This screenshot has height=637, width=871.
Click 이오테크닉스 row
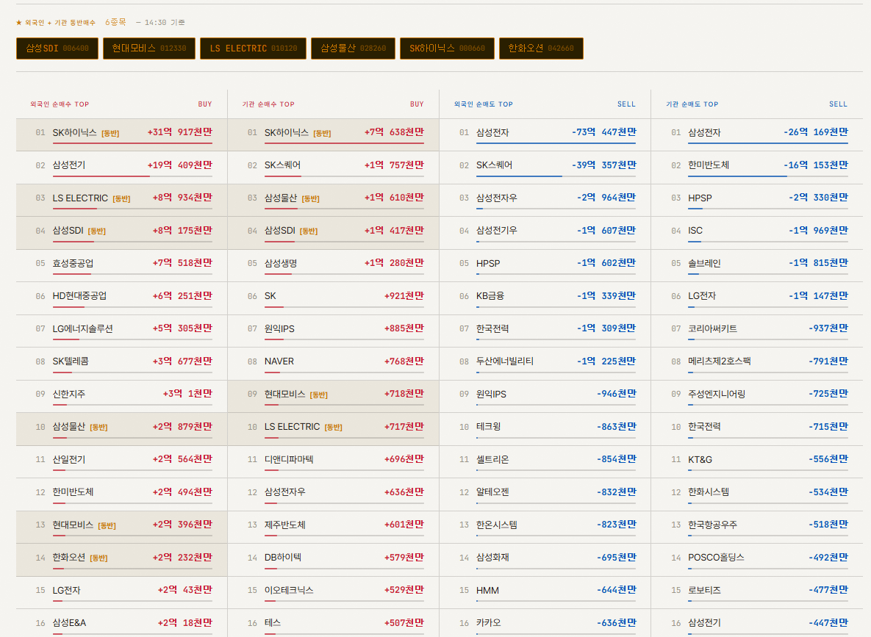[x=333, y=593]
